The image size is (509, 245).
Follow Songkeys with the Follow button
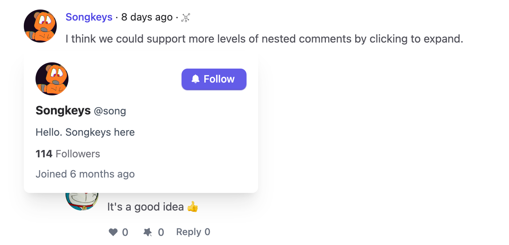214,79
